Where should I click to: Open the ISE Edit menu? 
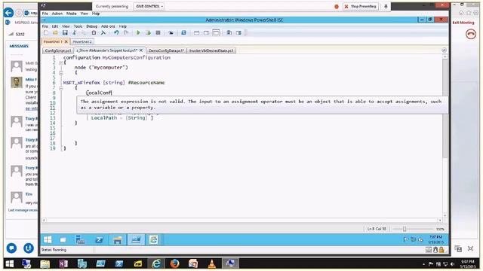click(55, 26)
